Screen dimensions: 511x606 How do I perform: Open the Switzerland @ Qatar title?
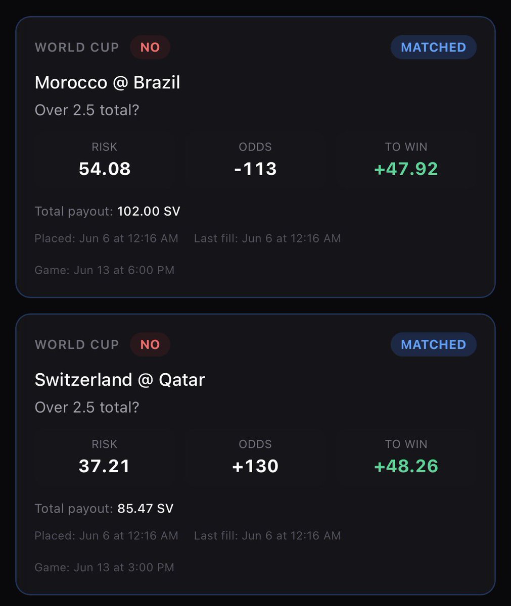click(120, 380)
